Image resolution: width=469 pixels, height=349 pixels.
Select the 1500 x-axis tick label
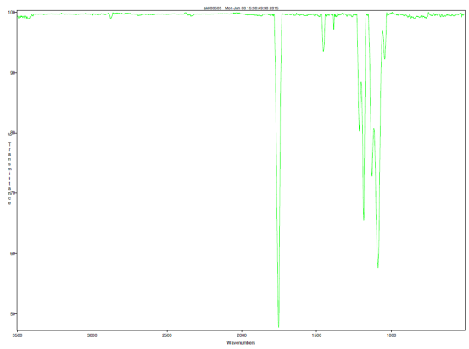316,335
